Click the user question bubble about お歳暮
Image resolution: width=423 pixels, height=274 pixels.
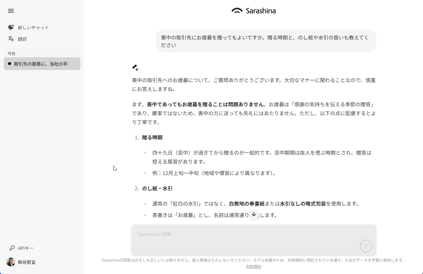pos(266,41)
